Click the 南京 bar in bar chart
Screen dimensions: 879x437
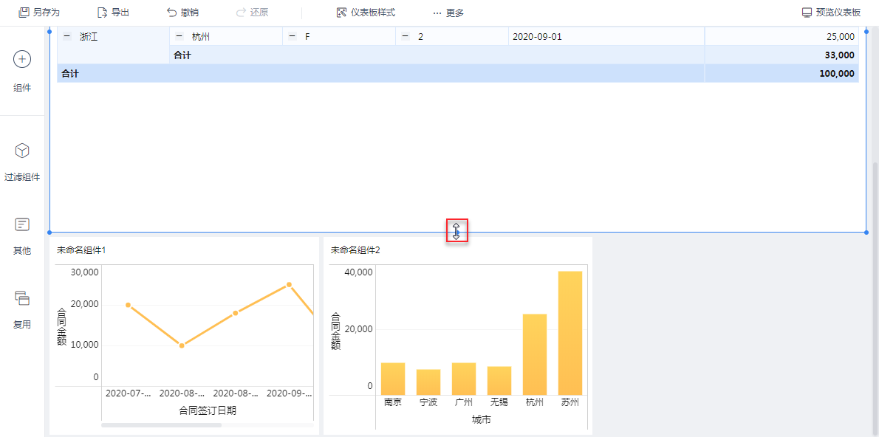[x=393, y=379]
